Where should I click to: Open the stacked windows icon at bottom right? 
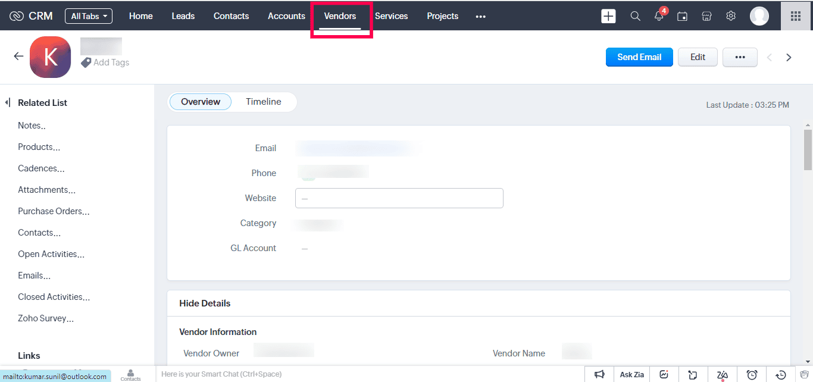[x=804, y=374]
